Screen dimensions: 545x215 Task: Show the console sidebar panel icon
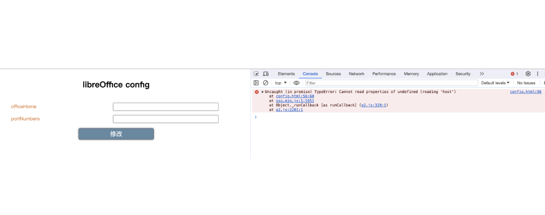pos(256,83)
